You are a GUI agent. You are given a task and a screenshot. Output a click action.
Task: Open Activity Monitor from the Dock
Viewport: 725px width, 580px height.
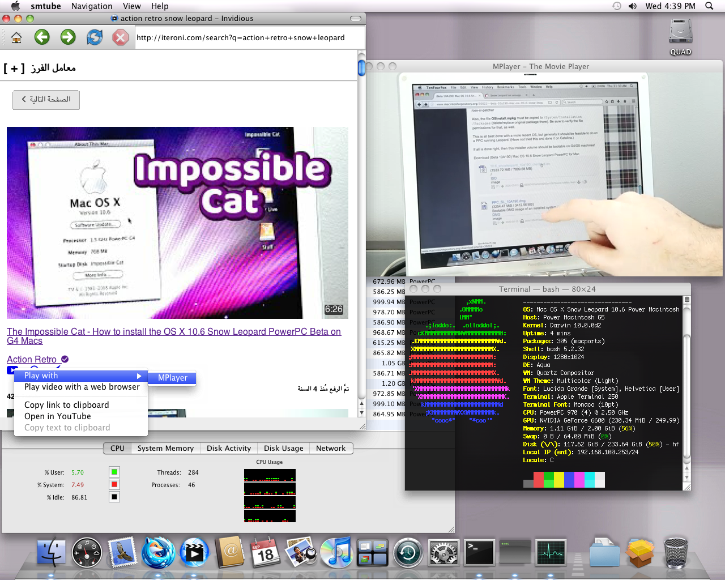coord(551,553)
